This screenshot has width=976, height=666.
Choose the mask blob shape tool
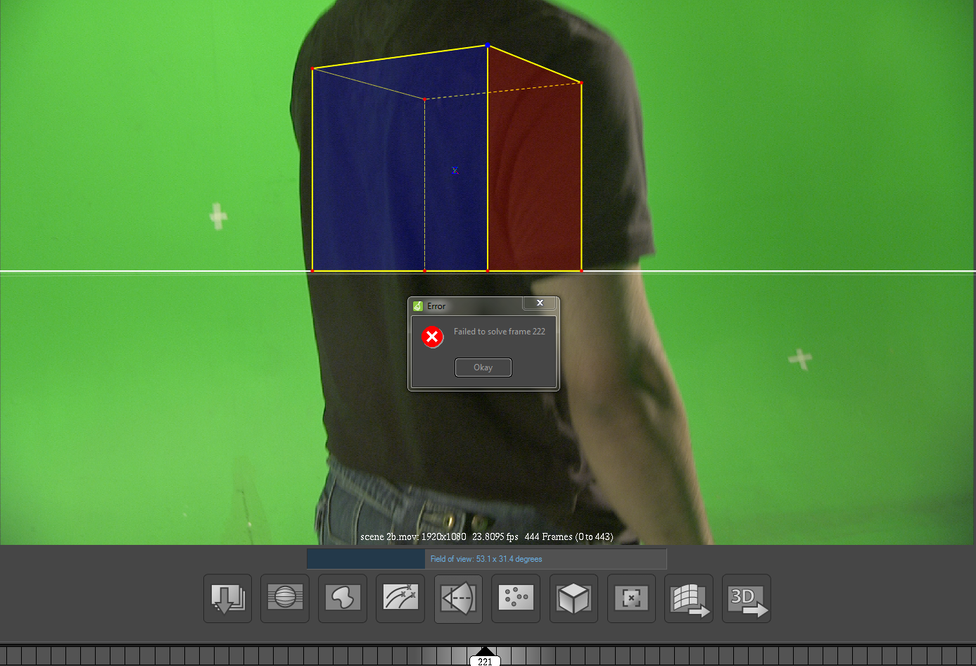tap(343, 598)
